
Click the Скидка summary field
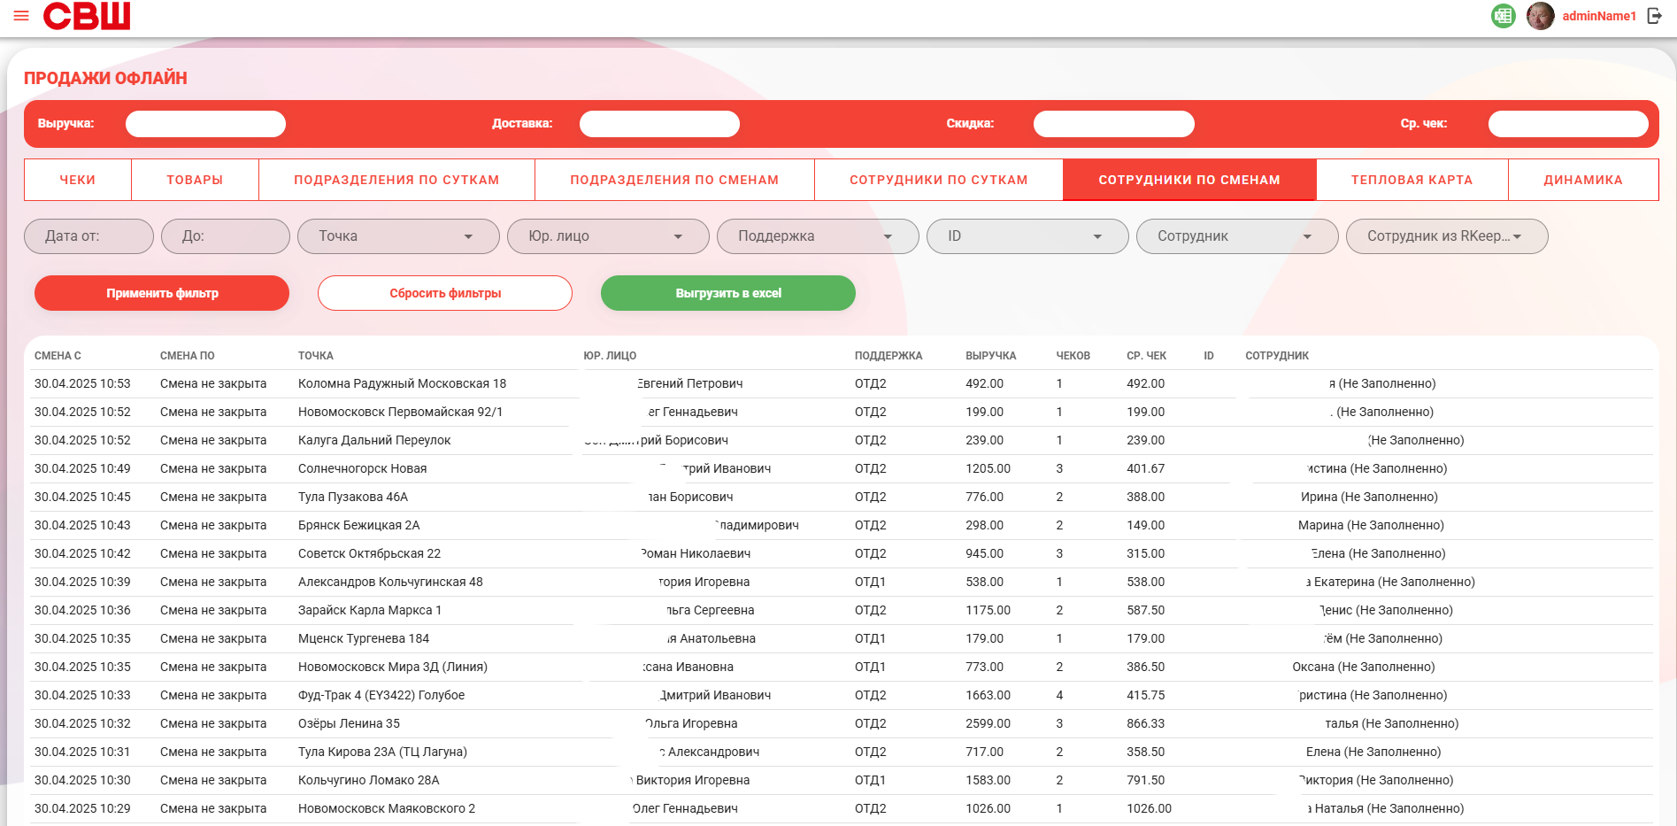pyautogui.click(x=1114, y=124)
